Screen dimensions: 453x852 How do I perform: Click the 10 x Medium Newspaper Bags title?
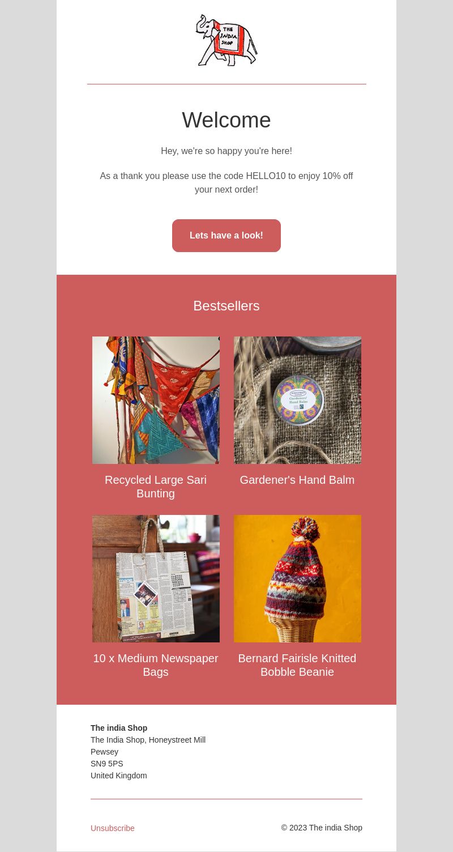pyautogui.click(x=156, y=665)
